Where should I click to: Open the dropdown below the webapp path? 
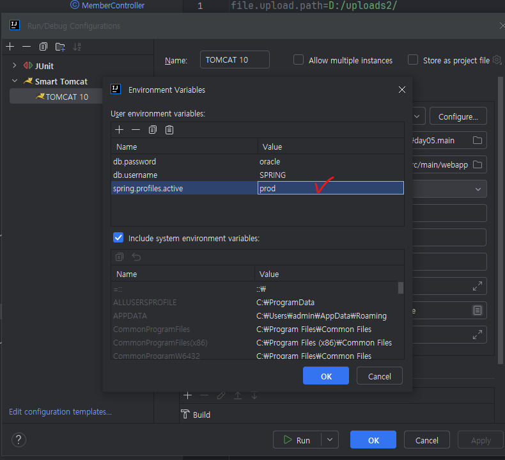click(478, 189)
